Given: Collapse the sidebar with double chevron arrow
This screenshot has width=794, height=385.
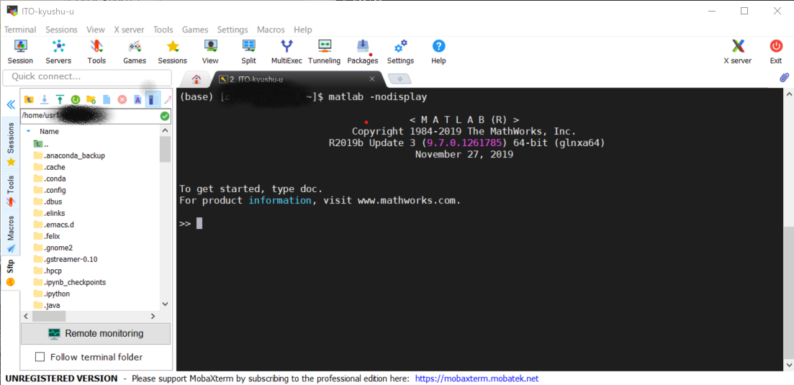Looking at the screenshot, I should click(11, 105).
